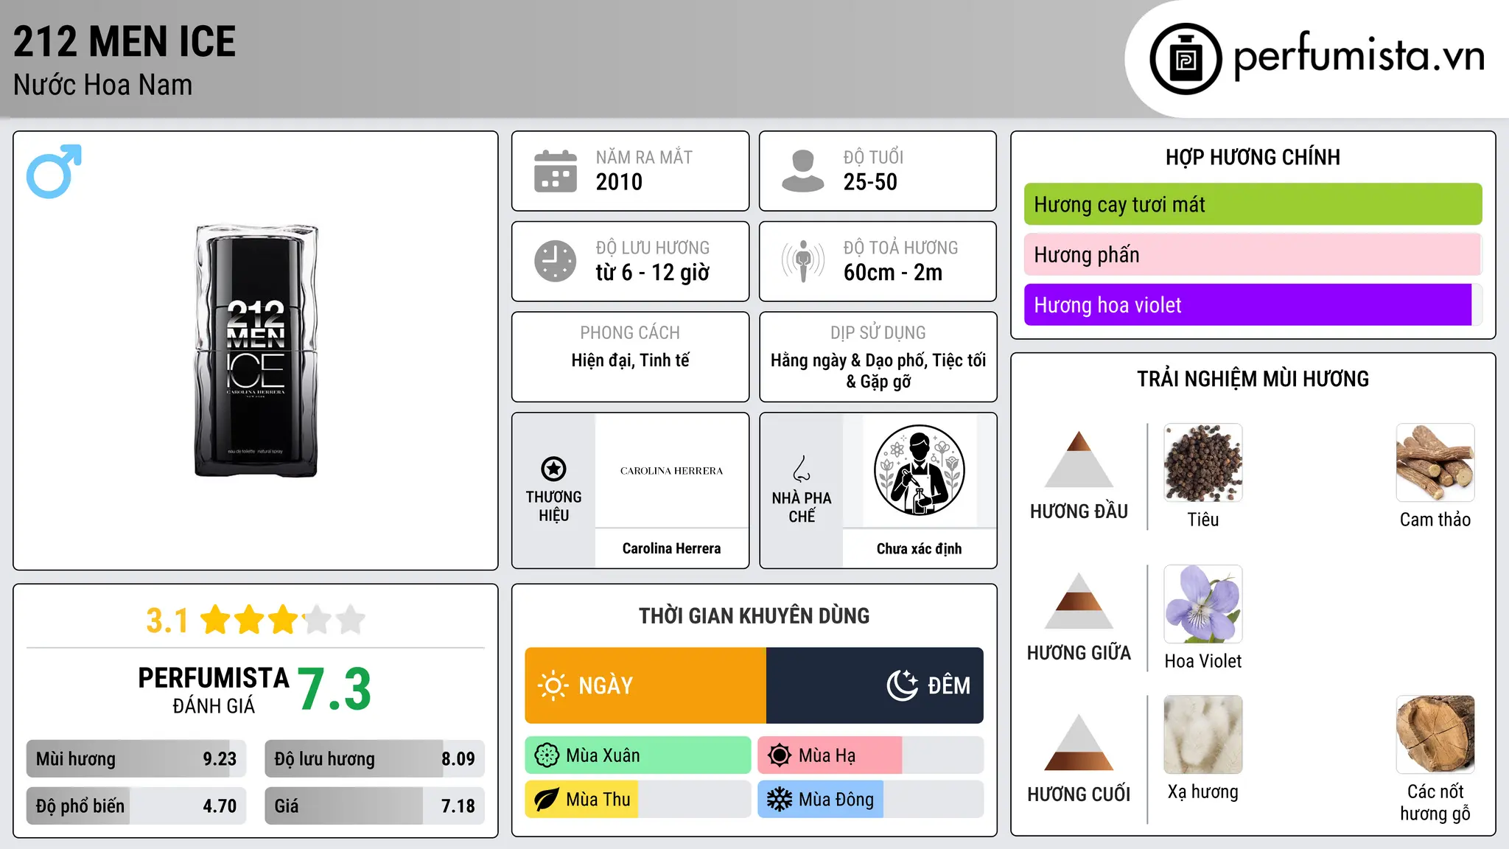Image resolution: width=1509 pixels, height=849 pixels.
Task: Click the green Perfumista score 7.3
Action: point(335,689)
